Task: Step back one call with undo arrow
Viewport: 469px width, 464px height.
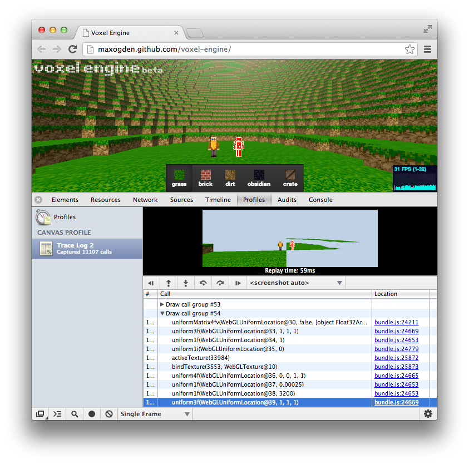Action: point(203,283)
